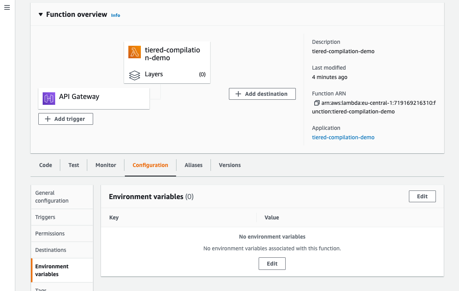Click the purple API Gateway icon
Viewport: 459px width, 291px height.
coord(49,99)
